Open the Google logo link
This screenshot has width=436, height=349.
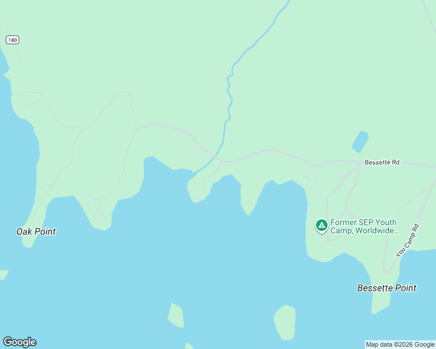[19, 342]
